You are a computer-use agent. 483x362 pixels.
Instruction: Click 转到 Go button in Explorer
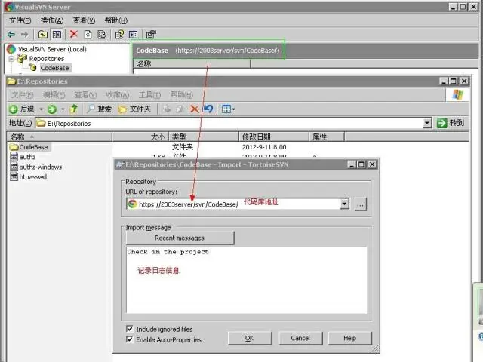(451, 123)
